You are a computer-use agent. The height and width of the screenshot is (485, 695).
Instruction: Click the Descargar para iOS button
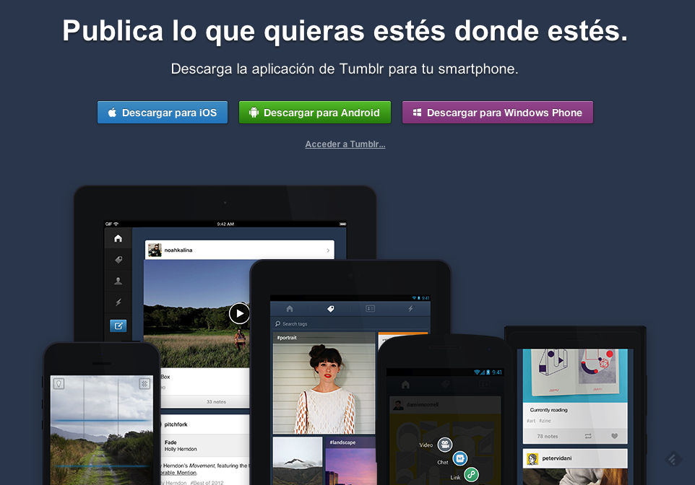[163, 113]
